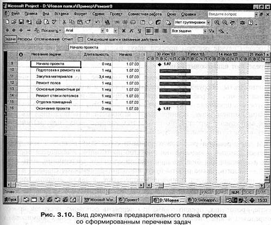Open 'Нет группировки' grouping dropdown
The width and height of the screenshot is (271, 225).
tap(208, 22)
